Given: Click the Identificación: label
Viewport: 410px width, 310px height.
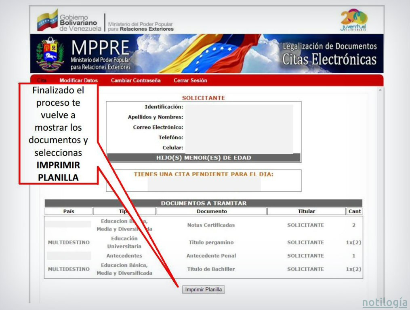Looking at the screenshot, I should click(164, 107).
